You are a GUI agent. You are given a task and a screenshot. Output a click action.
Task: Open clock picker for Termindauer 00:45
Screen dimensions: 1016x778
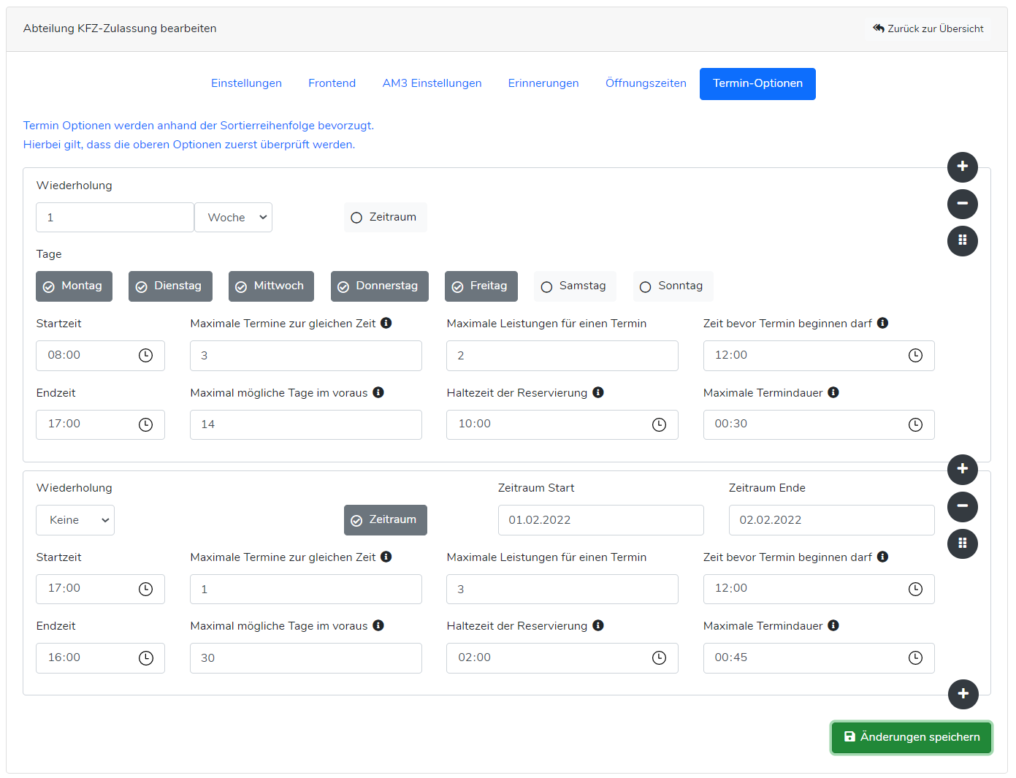[915, 658]
